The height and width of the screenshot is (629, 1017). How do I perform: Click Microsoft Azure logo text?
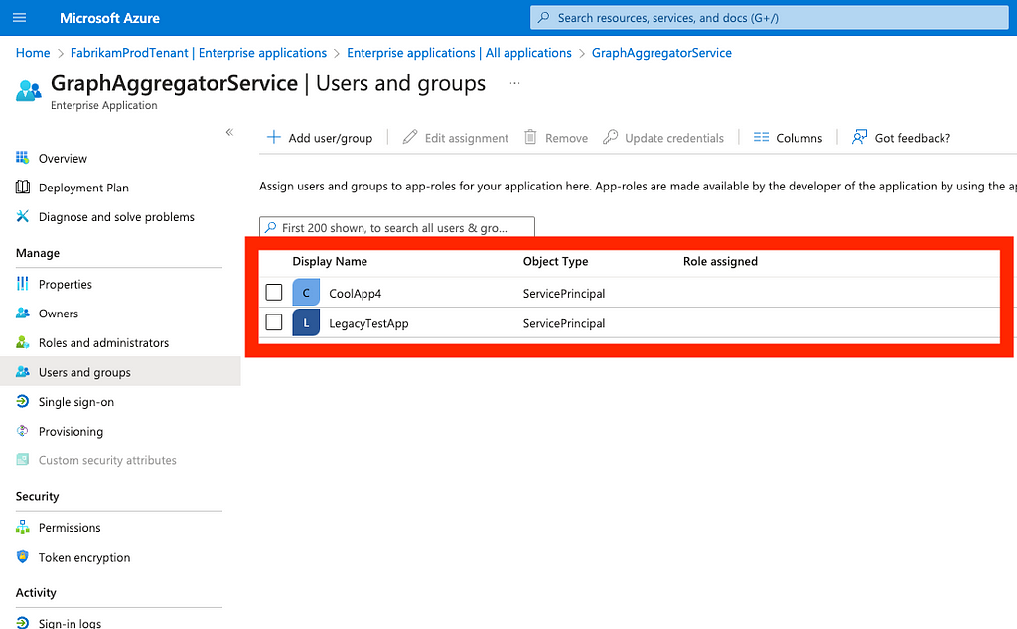coord(109,18)
